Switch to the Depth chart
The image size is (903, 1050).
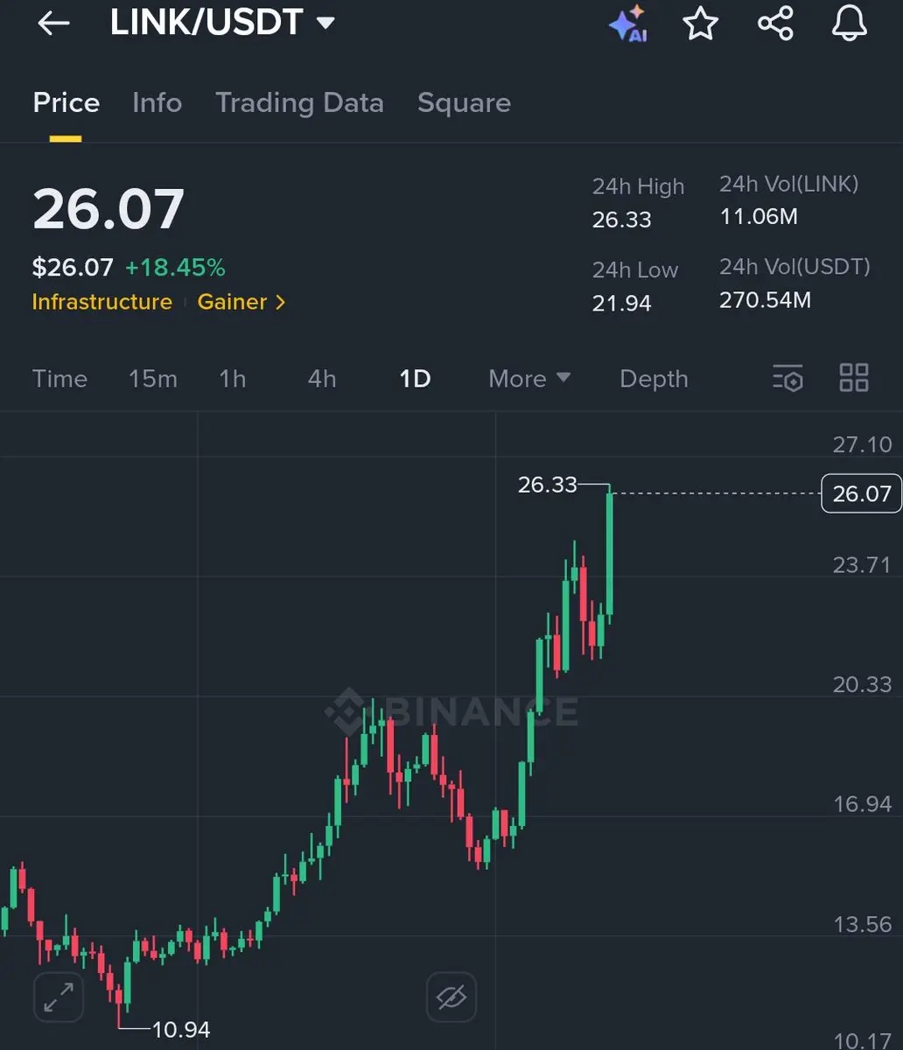[x=654, y=379]
